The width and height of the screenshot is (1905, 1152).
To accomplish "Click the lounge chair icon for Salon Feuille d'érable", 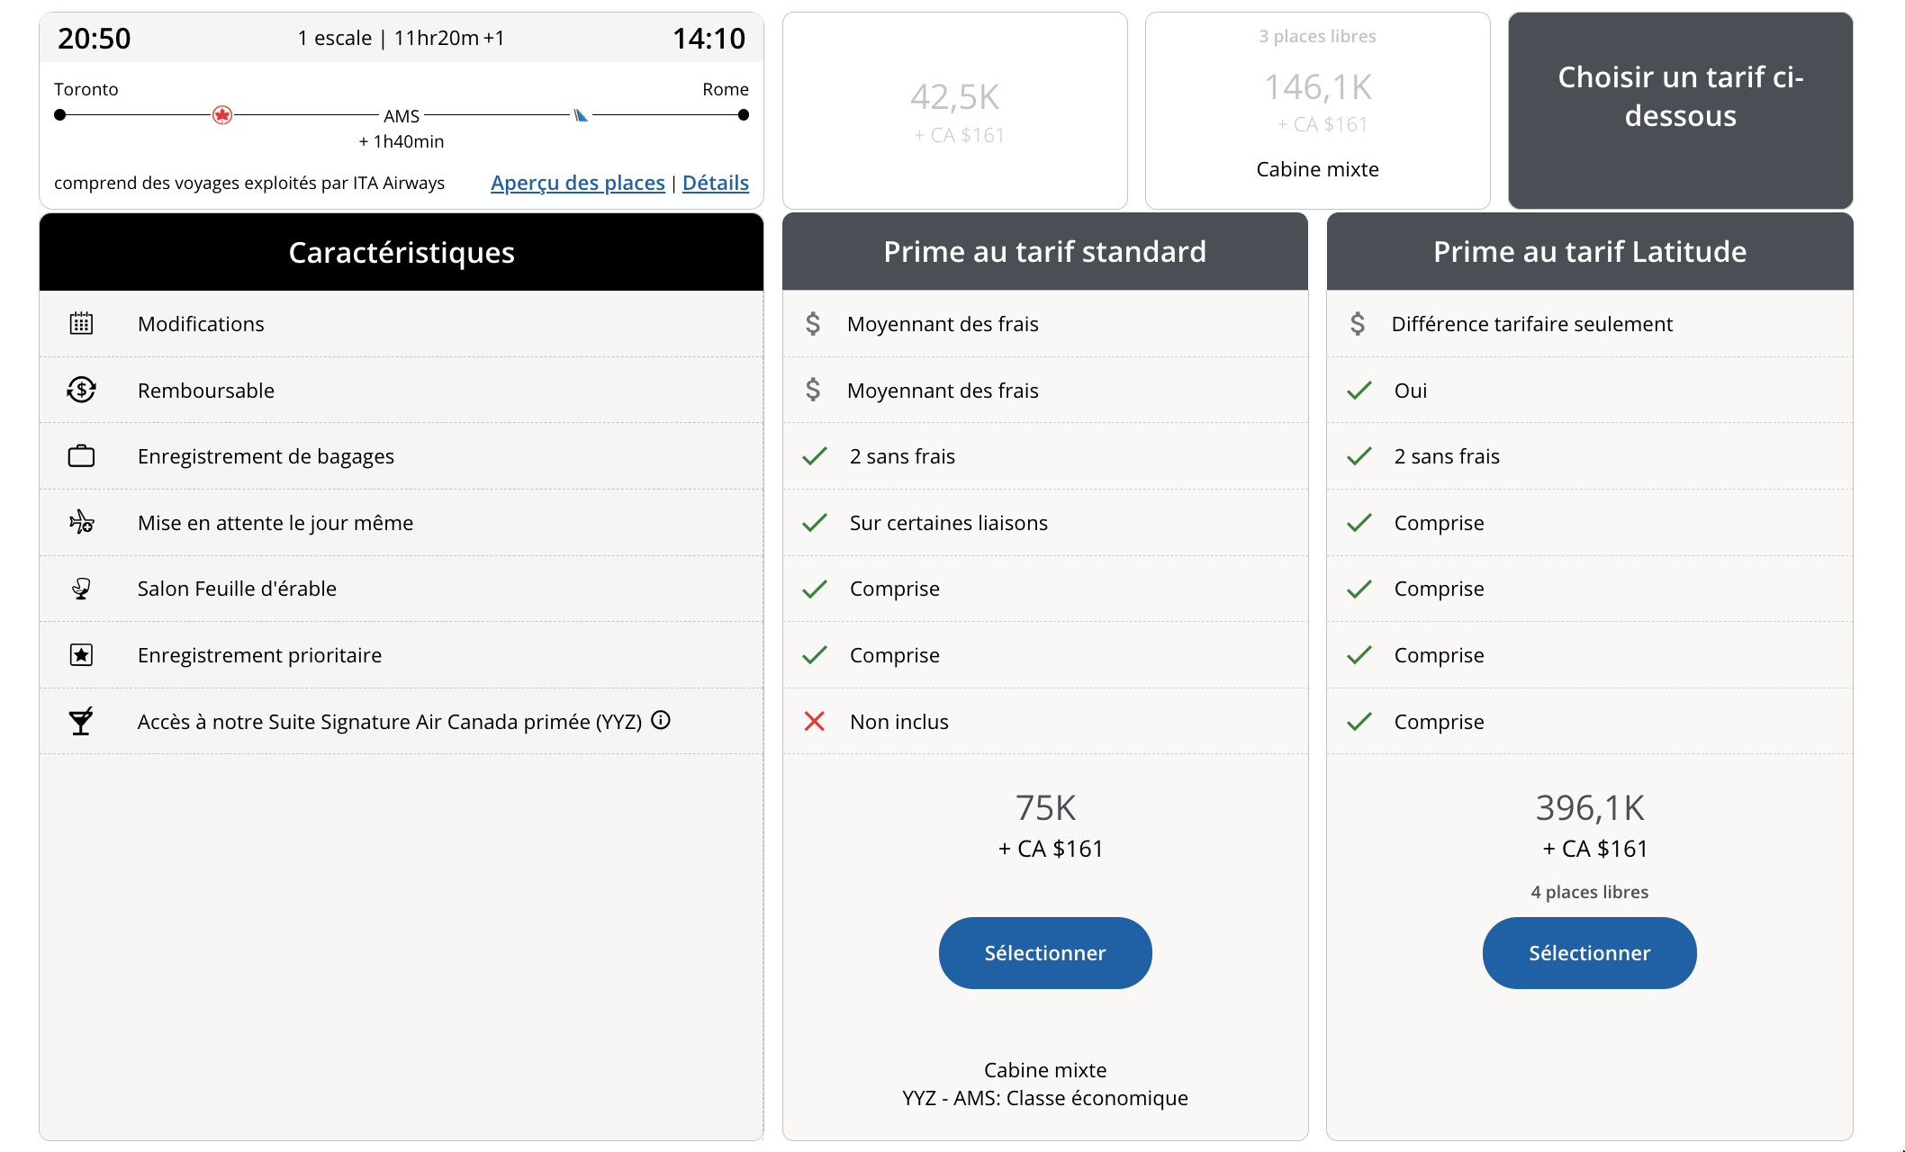I will 81,589.
